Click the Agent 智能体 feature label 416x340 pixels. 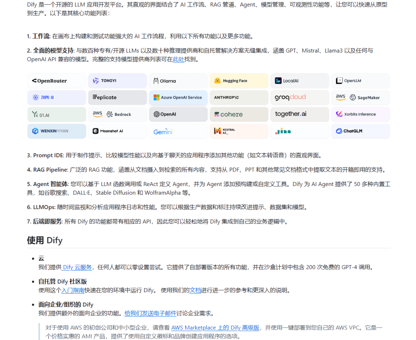point(51,184)
